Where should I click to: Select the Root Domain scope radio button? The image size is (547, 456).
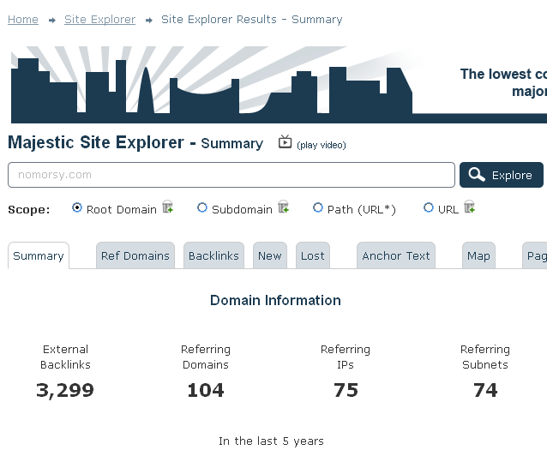click(77, 207)
